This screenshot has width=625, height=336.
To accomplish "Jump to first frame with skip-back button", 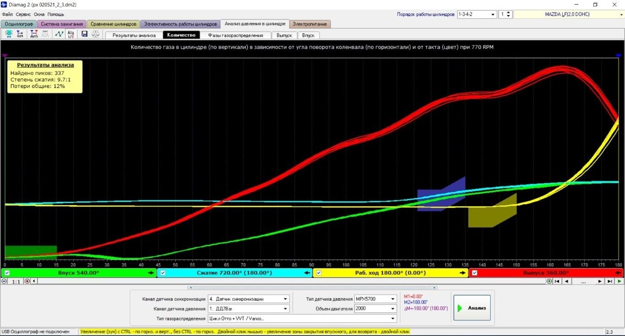I will pos(557,281).
